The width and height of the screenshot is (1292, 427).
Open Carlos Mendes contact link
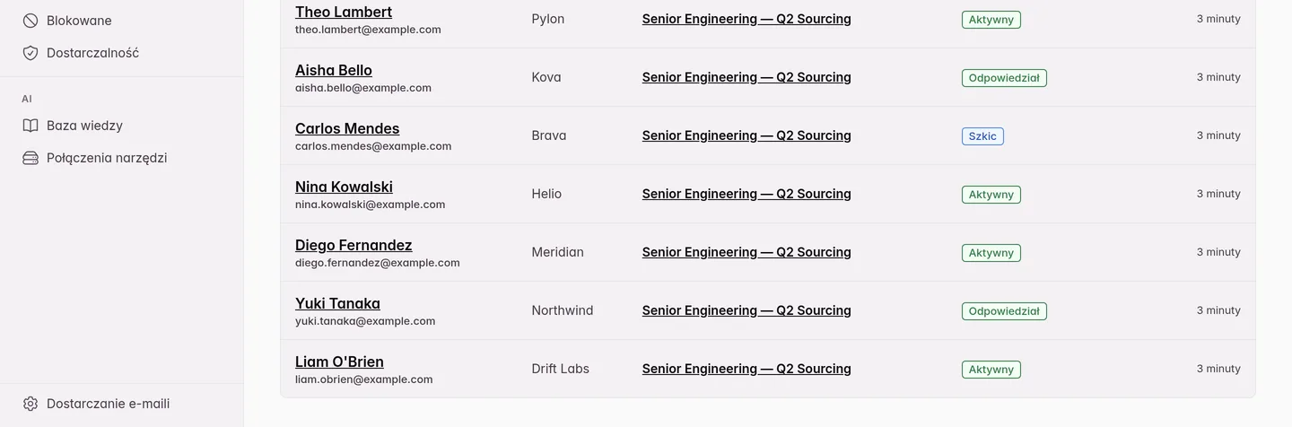347,128
